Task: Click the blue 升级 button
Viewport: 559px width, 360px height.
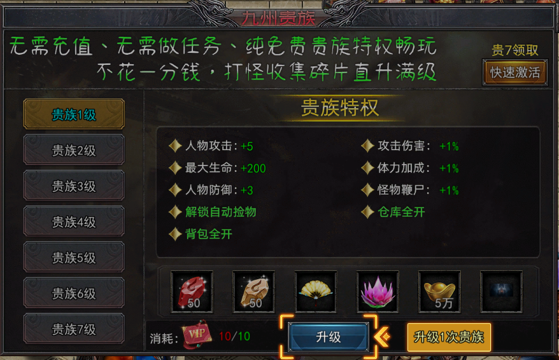Action: (329, 337)
